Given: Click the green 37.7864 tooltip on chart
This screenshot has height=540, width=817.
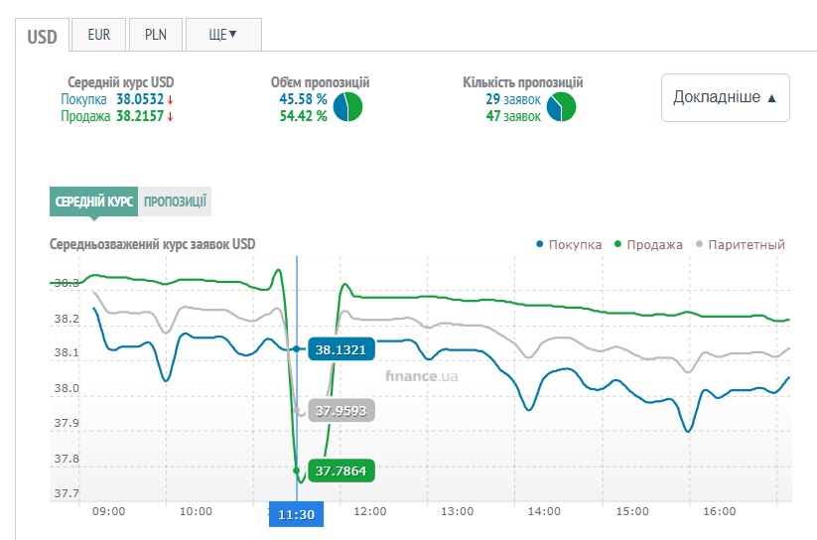Looking at the screenshot, I should [x=340, y=470].
